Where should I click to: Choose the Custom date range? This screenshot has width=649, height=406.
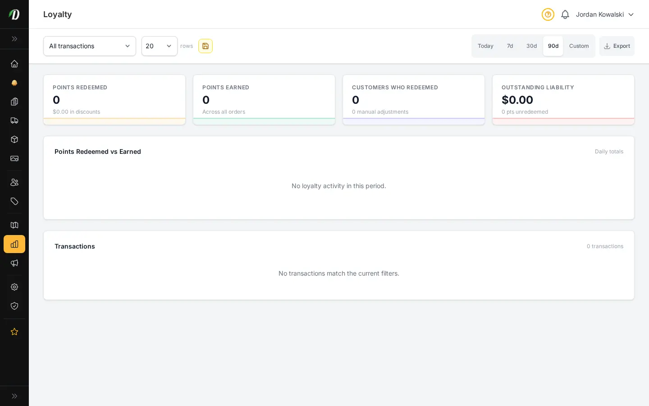pyautogui.click(x=579, y=46)
